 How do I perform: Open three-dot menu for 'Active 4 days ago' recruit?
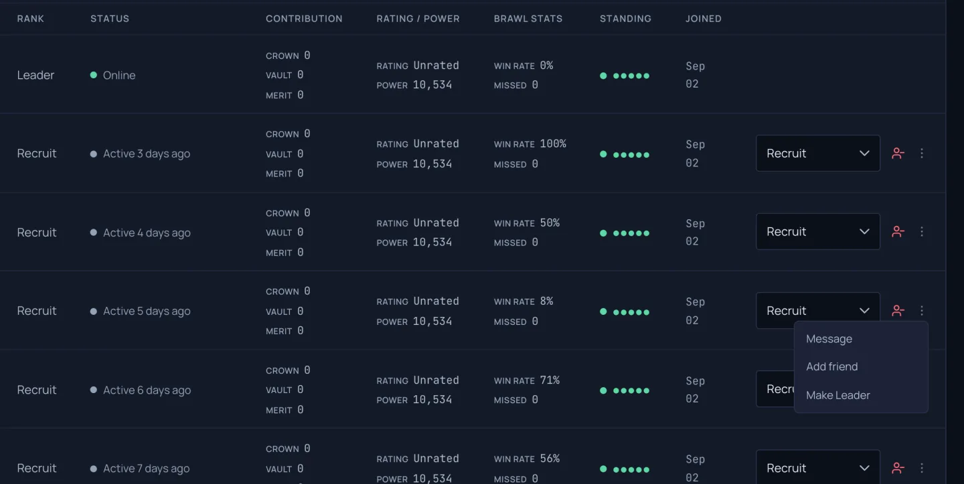[x=922, y=232]
